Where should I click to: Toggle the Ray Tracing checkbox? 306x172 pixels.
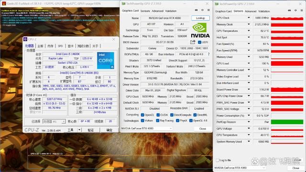point(157,121)
